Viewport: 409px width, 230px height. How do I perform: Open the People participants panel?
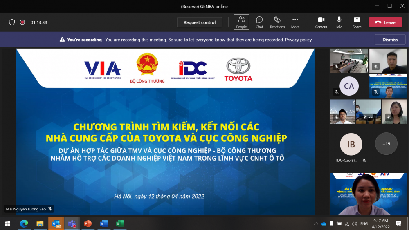click(241, 22)
